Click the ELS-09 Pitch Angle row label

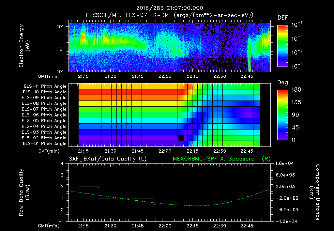[44, 98]
